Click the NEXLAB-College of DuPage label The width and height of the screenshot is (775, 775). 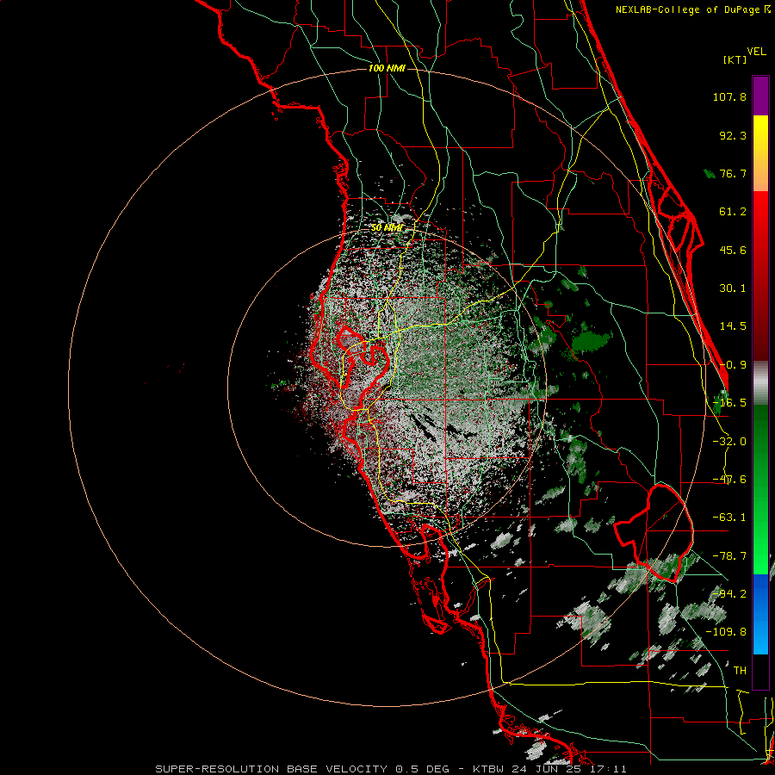pyautogui.click(x=692, y=9)
